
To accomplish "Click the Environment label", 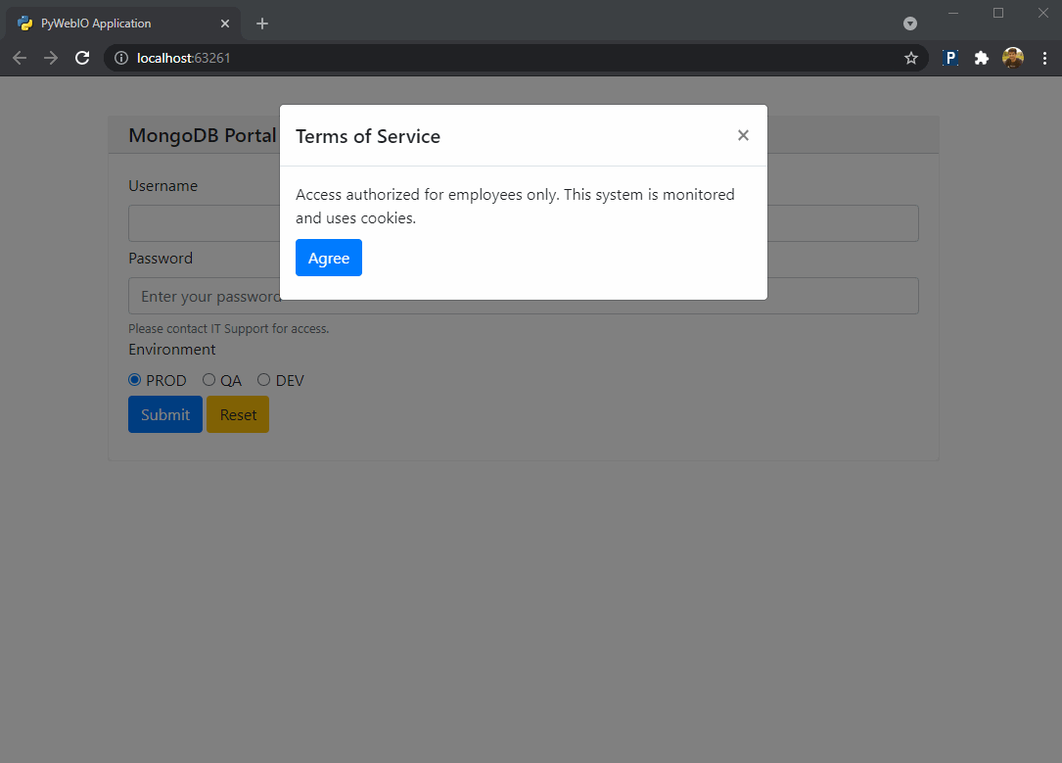I will point(172,350).
